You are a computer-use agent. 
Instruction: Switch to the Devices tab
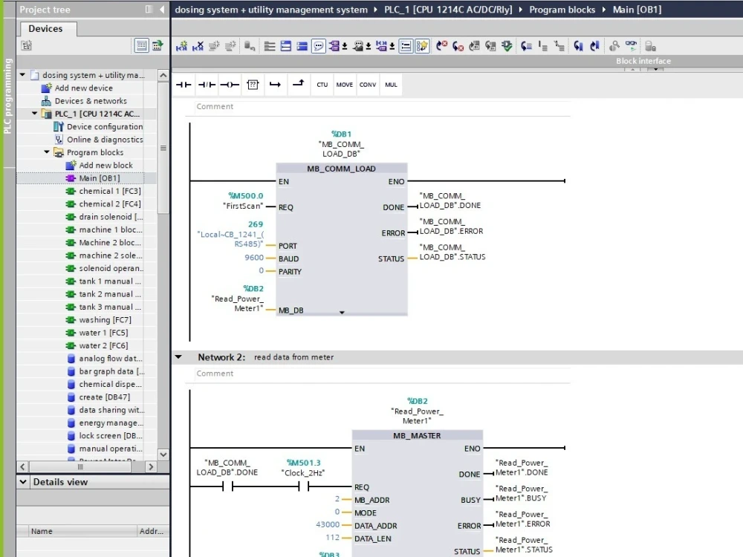pos(46,28)
